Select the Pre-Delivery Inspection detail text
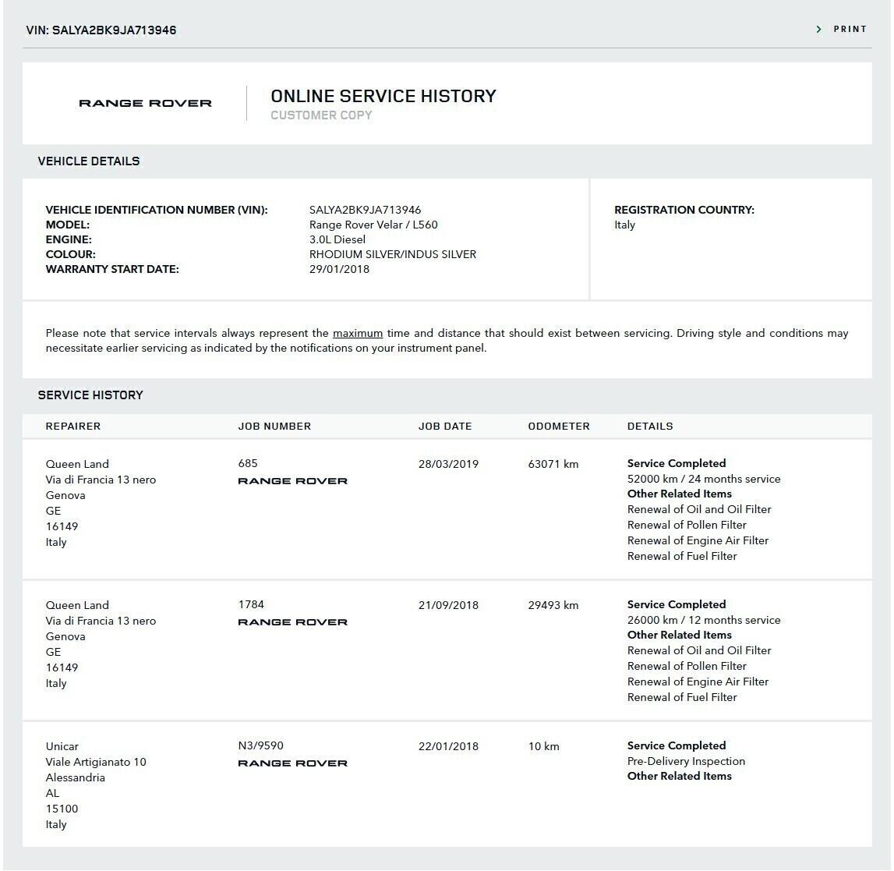The height and width of the screenshot is (871, 894). coord(686,761)
